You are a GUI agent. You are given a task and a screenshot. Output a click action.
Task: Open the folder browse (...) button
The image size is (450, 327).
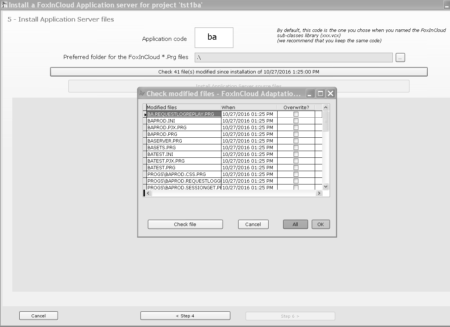(400, 58)
